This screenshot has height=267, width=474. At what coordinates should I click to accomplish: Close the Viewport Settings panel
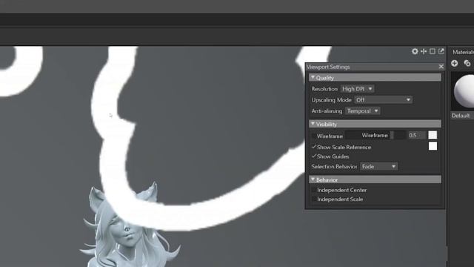441,67
